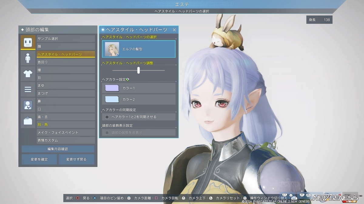Click the 選択 circle button hint
The width and height of the screenshot is (364, 204).
(72, 198)
